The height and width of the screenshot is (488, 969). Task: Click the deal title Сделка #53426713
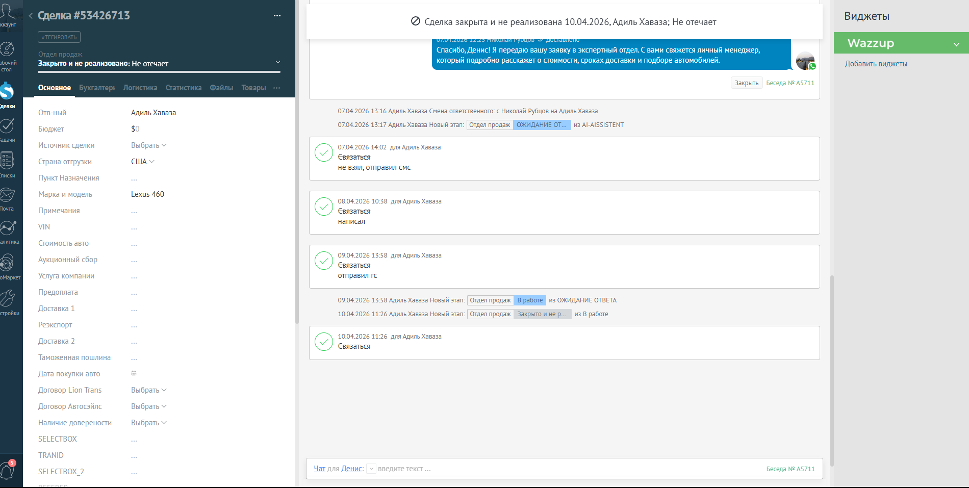84,16
